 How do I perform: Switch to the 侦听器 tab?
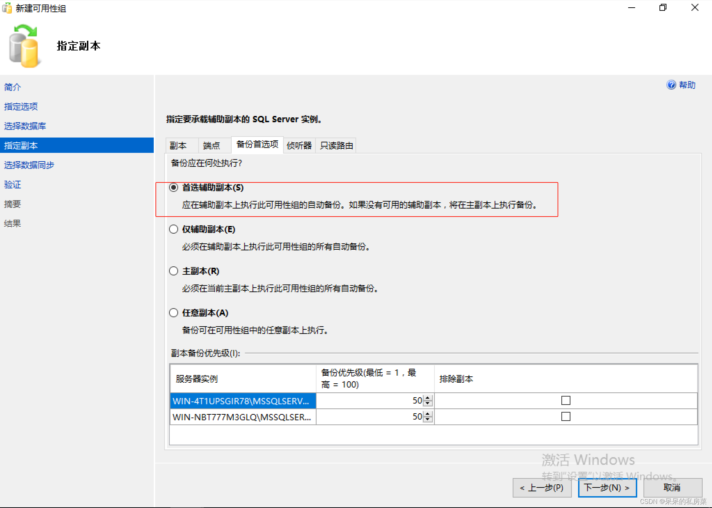[x=299, y=146]
